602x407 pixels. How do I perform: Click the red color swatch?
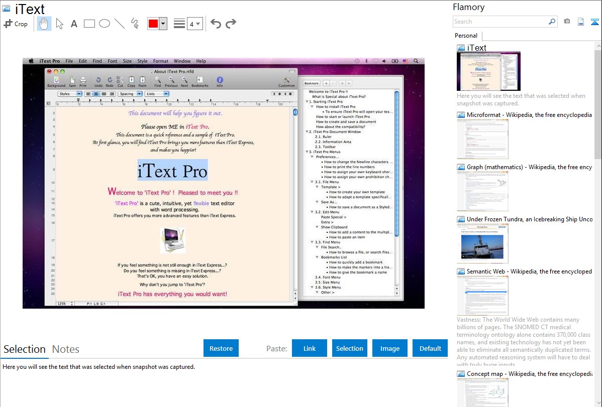click(x=153, y=24)
